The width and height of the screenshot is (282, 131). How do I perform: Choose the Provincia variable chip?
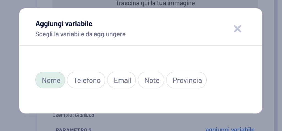pyautogui.click(x=186, y=80)
